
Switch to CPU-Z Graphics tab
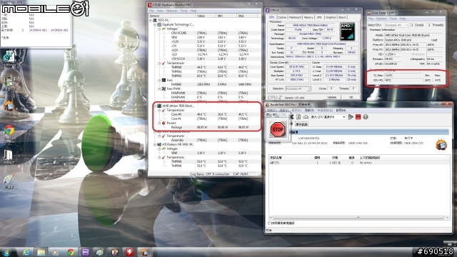(x=331, y=17)
